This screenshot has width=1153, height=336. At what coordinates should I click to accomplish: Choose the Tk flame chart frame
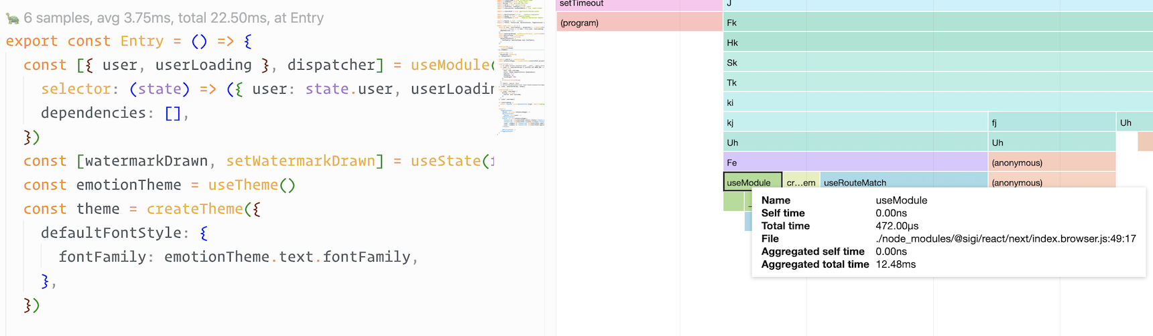coord(937,83)
